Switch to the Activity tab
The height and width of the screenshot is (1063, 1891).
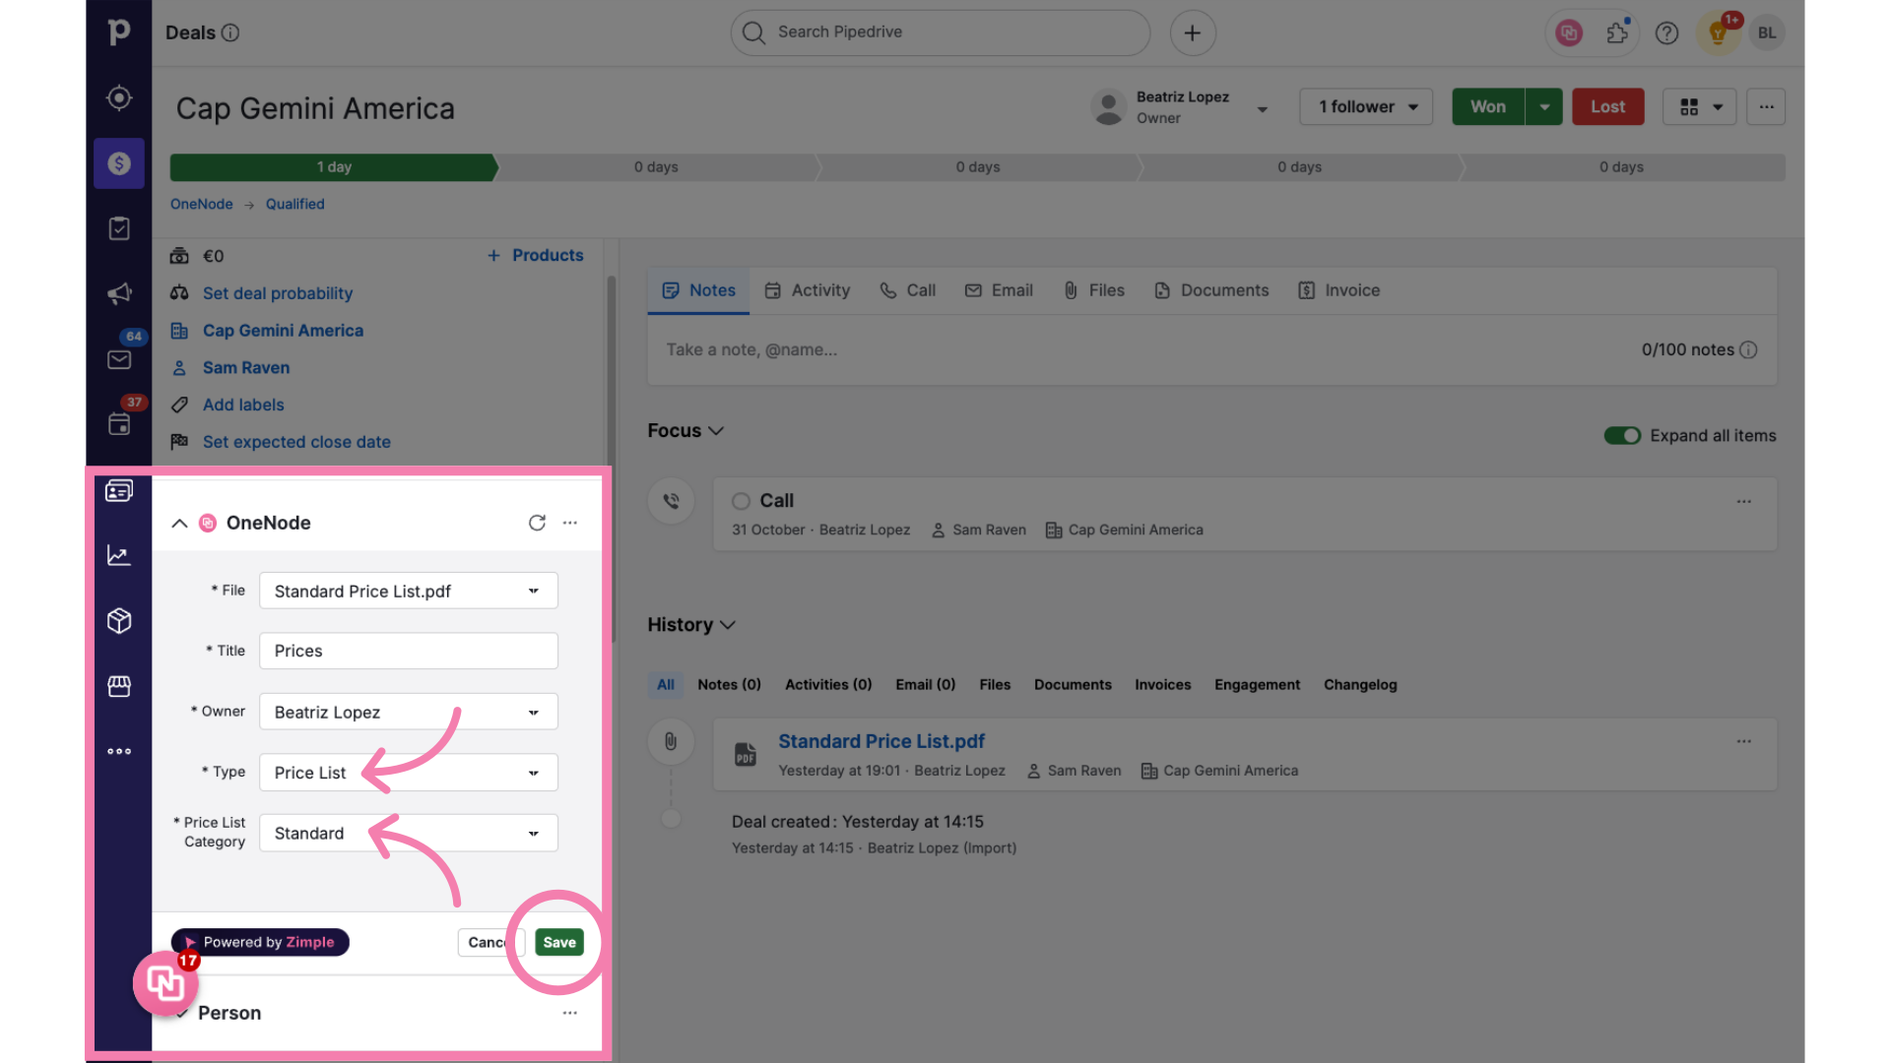tap(819, 289)
